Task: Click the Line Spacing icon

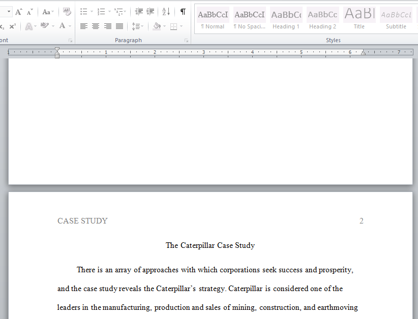Action: pyautogui.click(x=136, y=26)
